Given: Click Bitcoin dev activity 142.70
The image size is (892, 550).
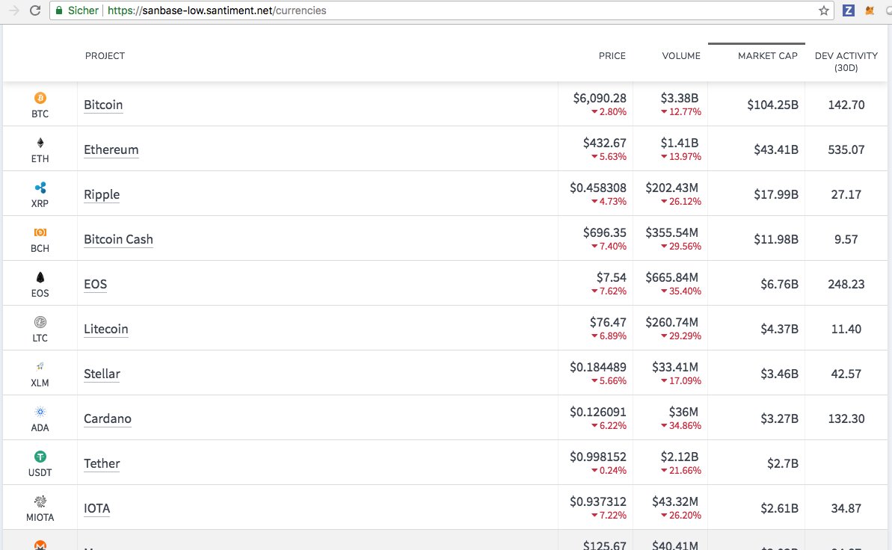Looking at the screenshot, I should coord(846,105).
